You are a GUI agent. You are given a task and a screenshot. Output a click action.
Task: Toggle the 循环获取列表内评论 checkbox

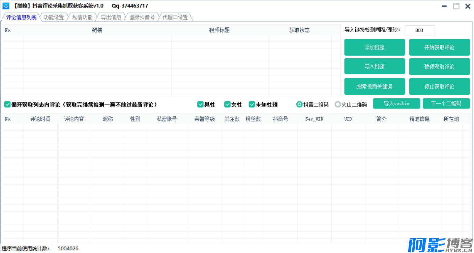click(7, 104)
